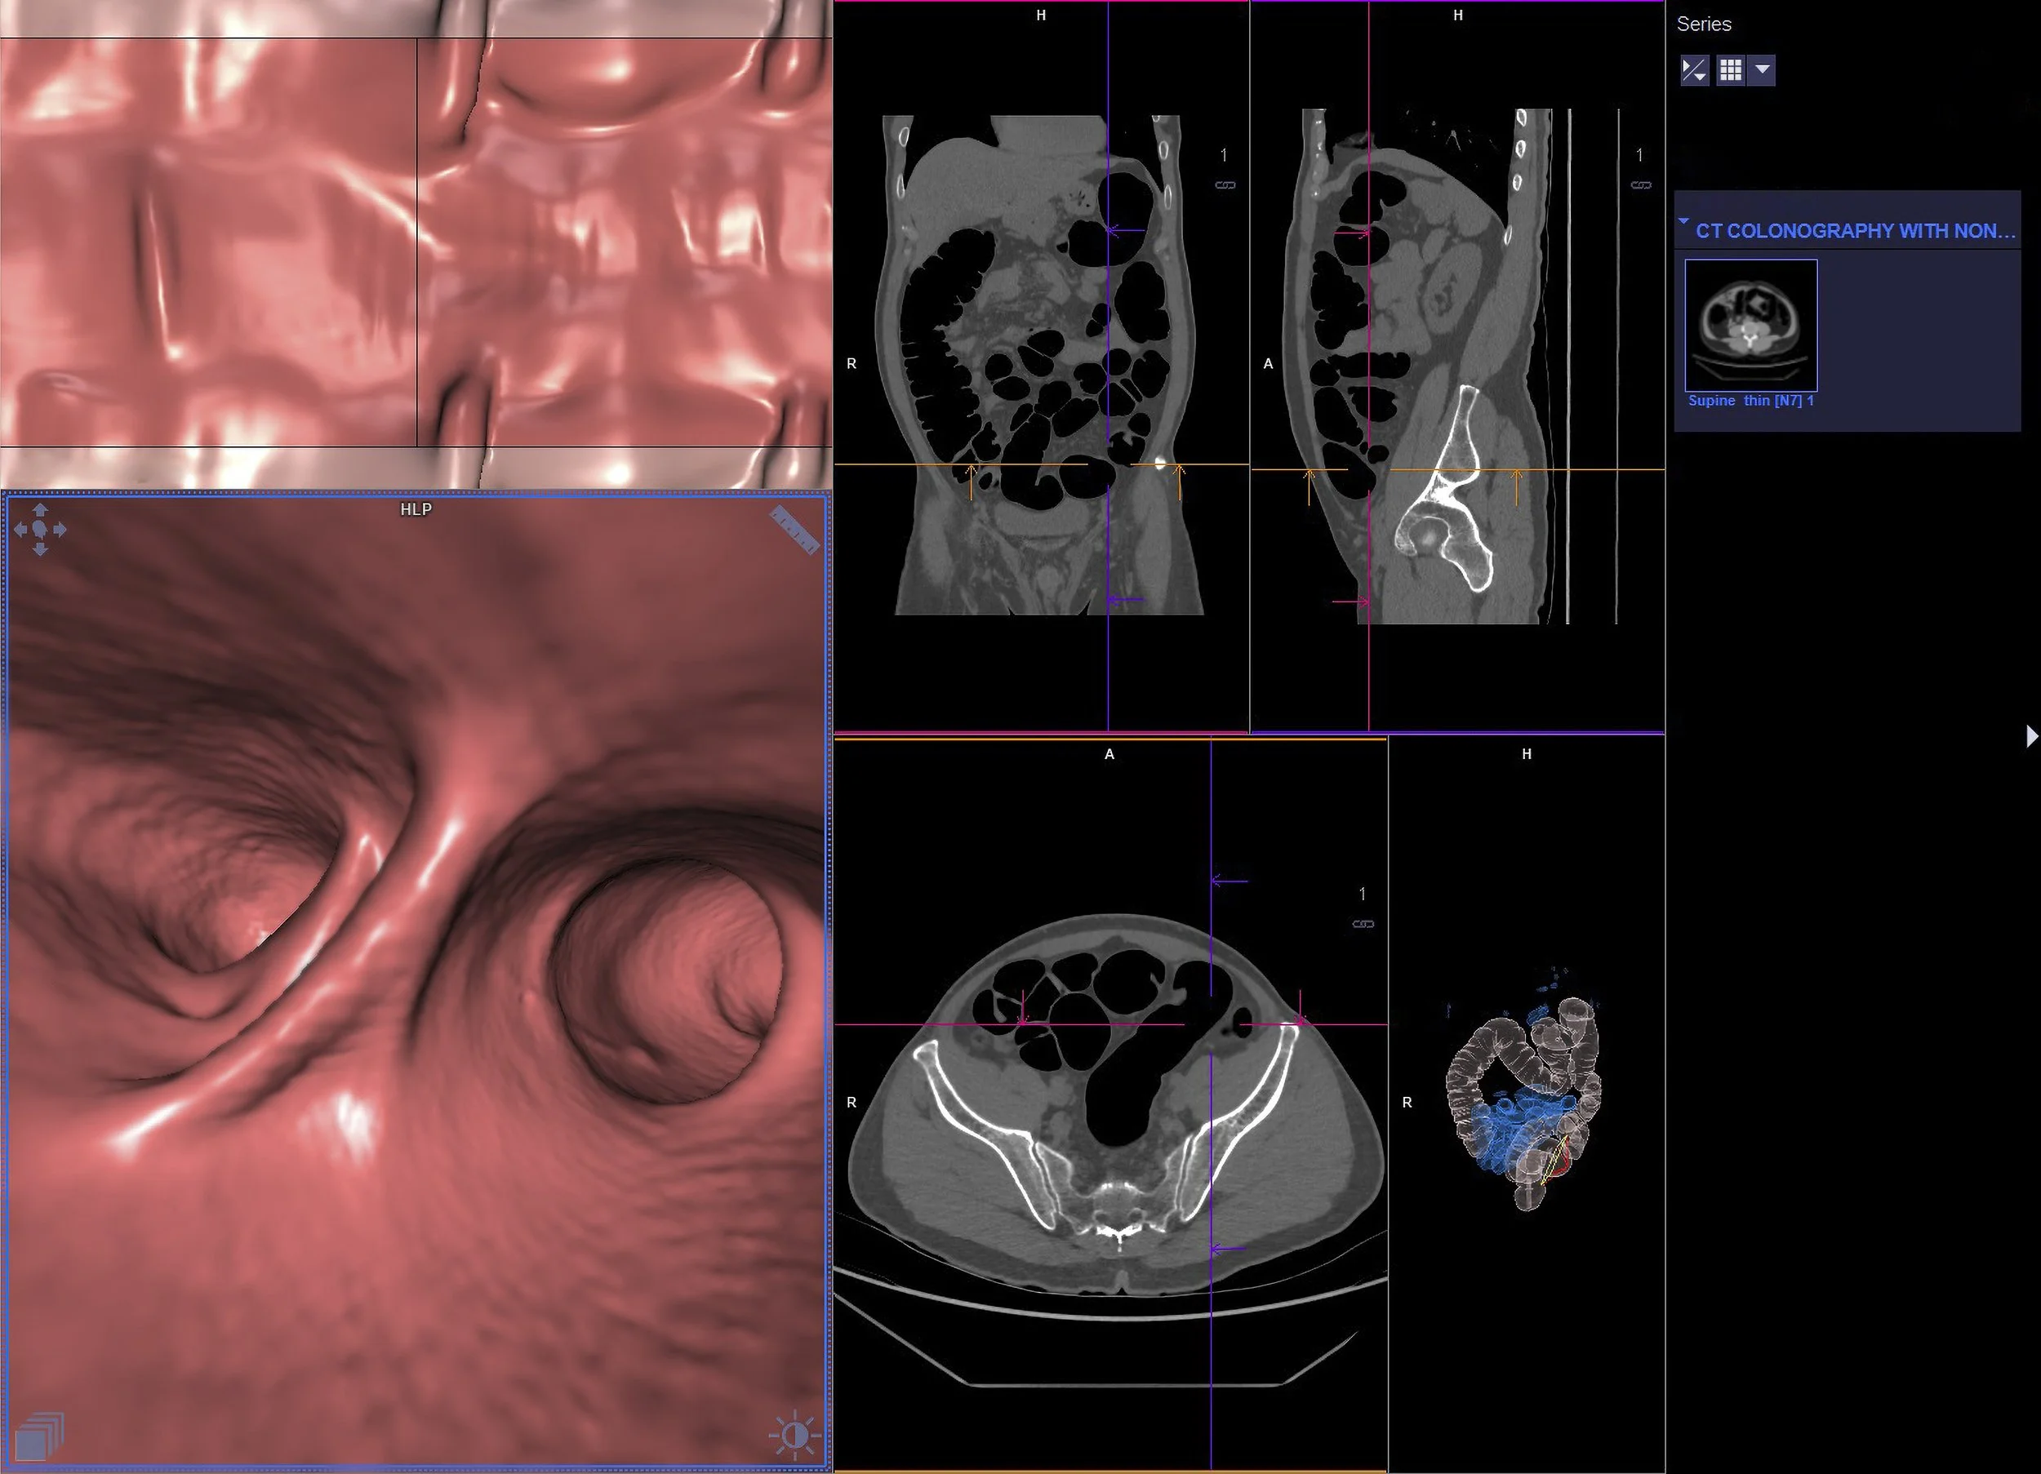Click the grid layout icon in Series panel
Image resolution: width=2041 pixels, height=1474 pixels.
pos(1730,70)
